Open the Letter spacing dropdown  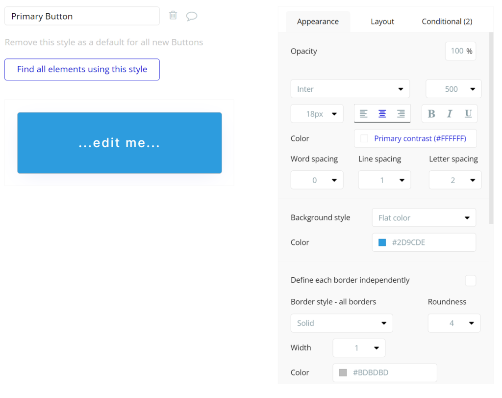(x=455, y=180)
